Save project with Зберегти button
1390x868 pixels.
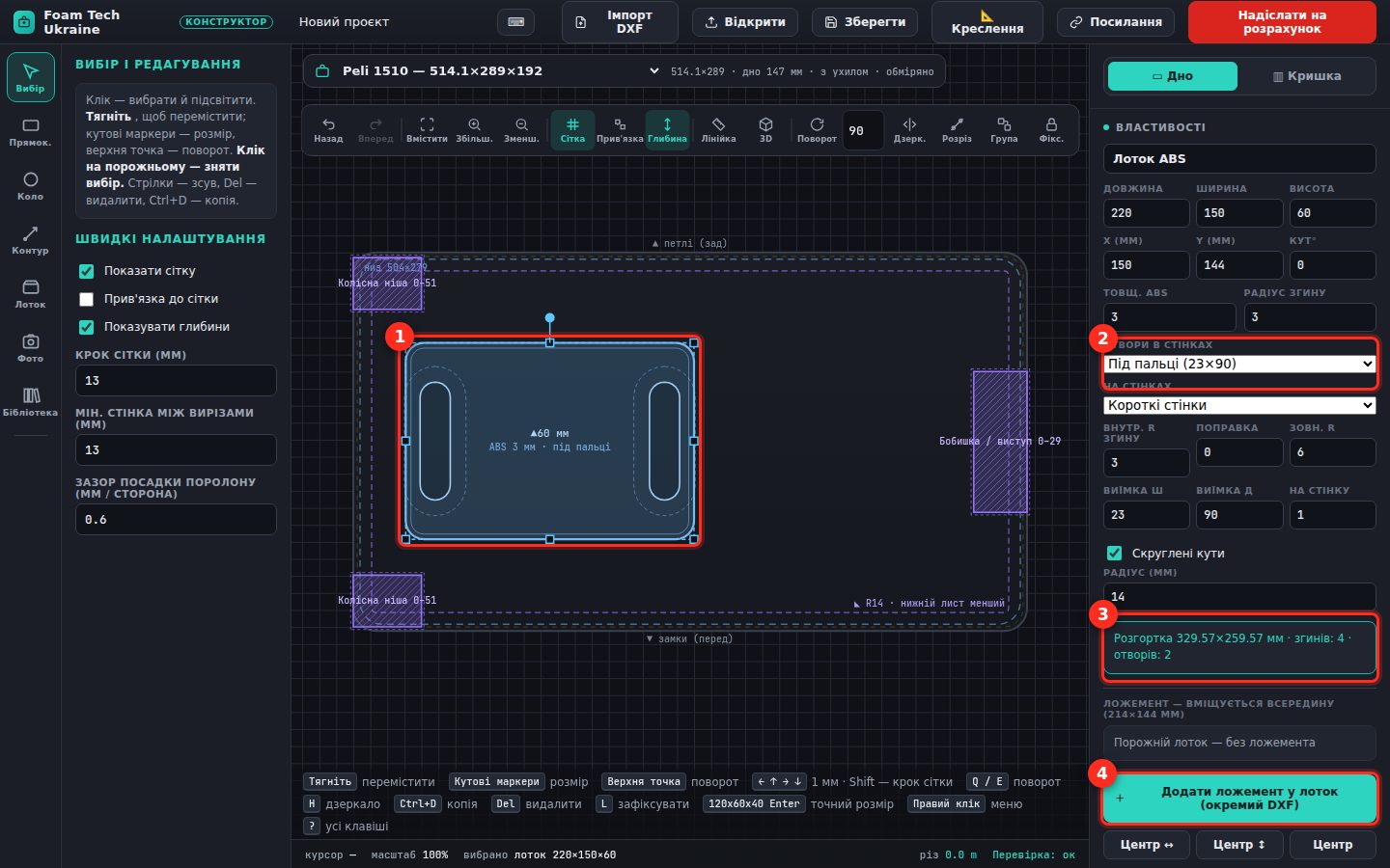click(x=865, y=22)
